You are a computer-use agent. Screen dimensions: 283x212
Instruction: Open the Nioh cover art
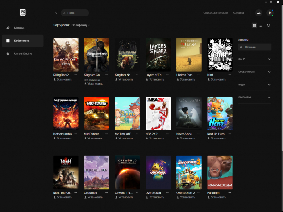66,172
